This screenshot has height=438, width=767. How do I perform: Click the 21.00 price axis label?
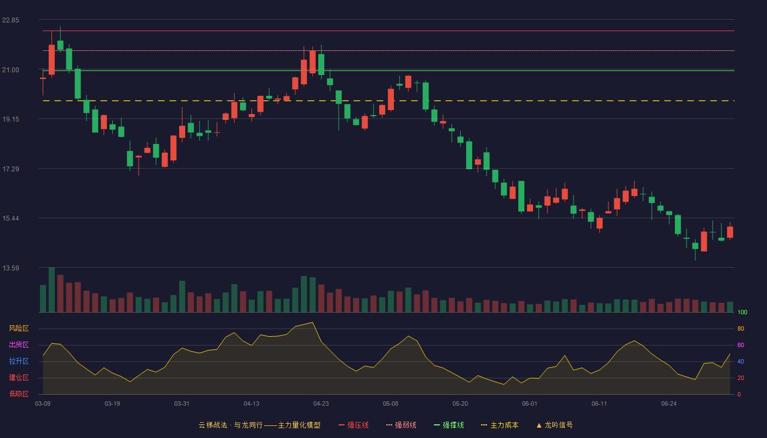coord(10,70)
